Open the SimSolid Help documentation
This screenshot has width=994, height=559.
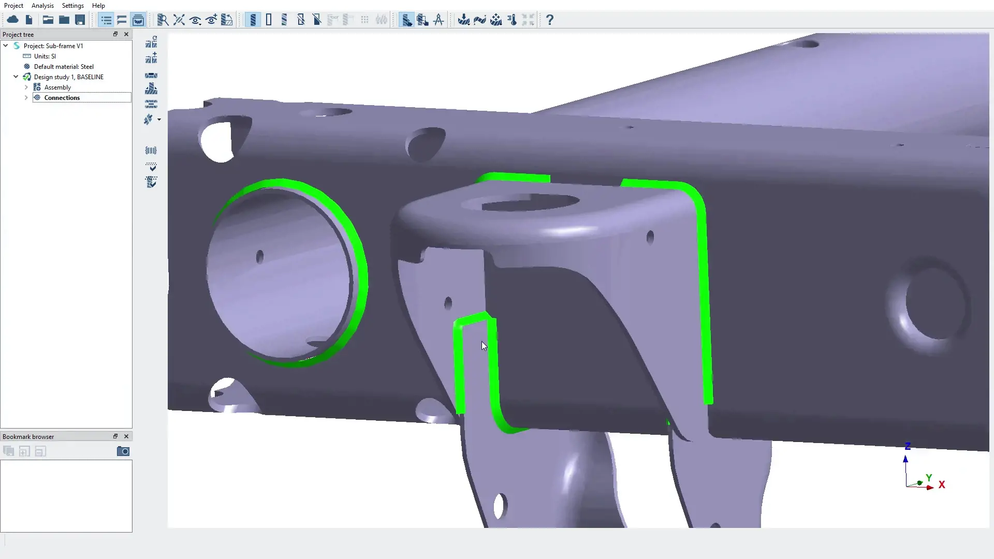(550, 20)
